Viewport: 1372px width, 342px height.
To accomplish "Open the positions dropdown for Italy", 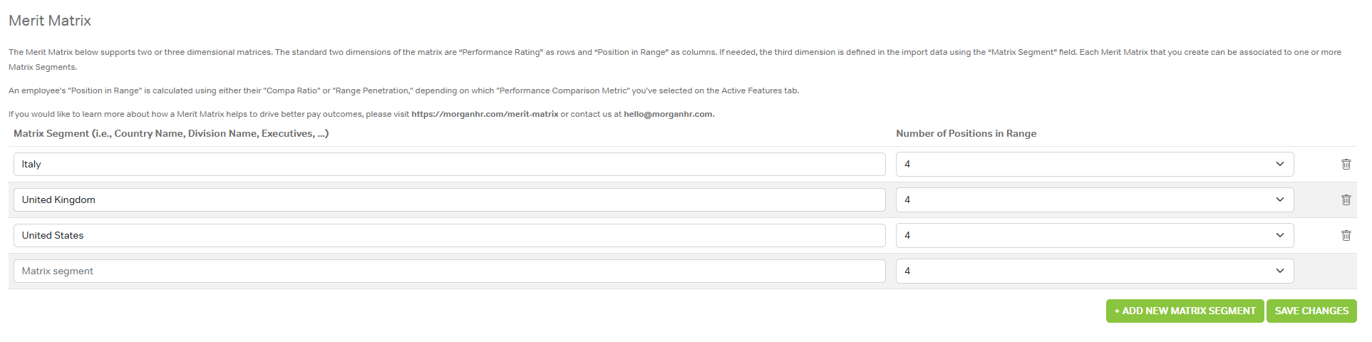I will pyautogui.click(x=1094, y=164).
